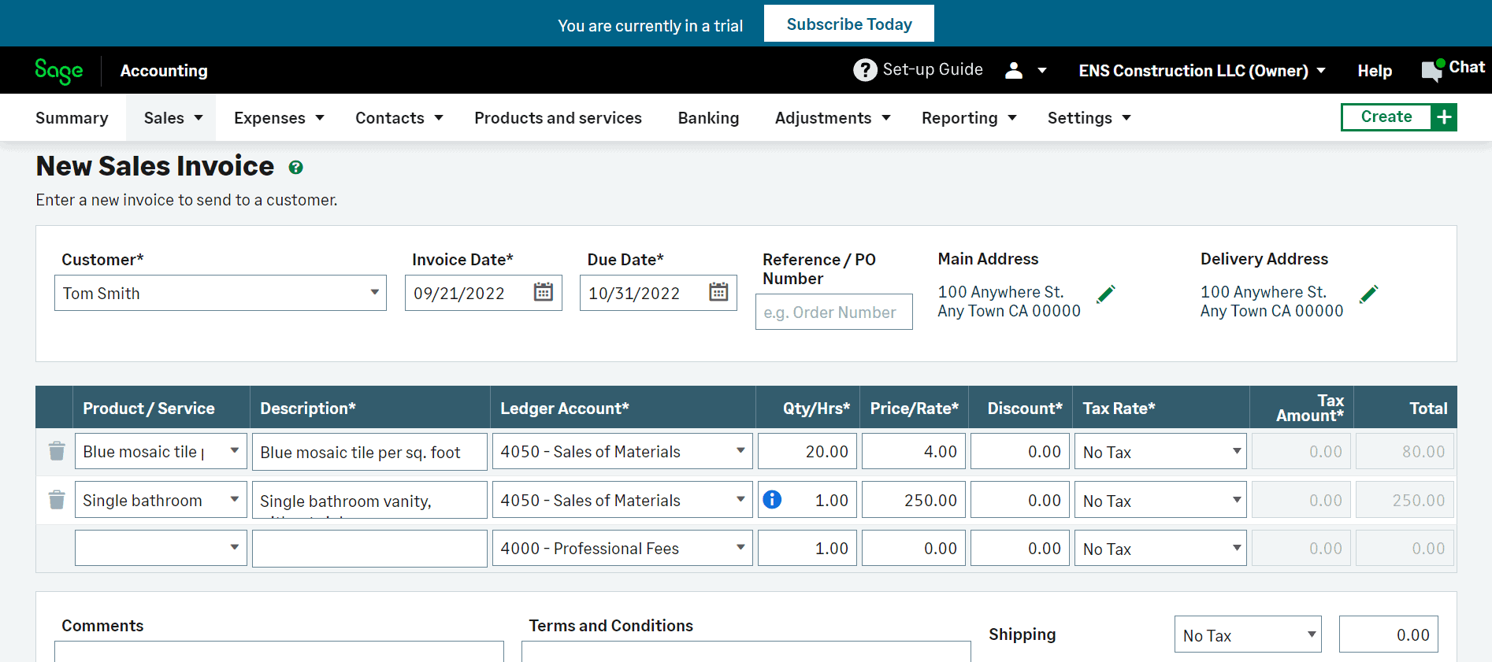Delete the Blue mosaic tile line item
1492x662 pixels.
click(57, 451)
